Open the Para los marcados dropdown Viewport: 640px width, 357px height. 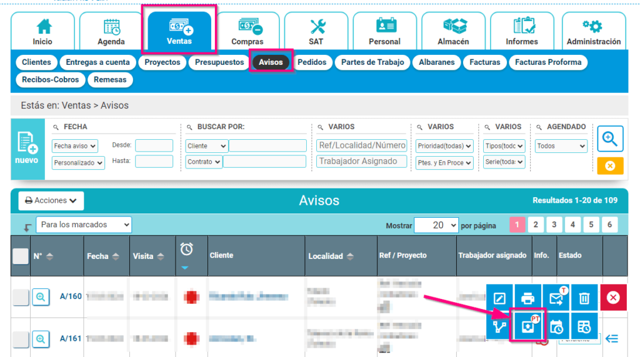point(84,225)
